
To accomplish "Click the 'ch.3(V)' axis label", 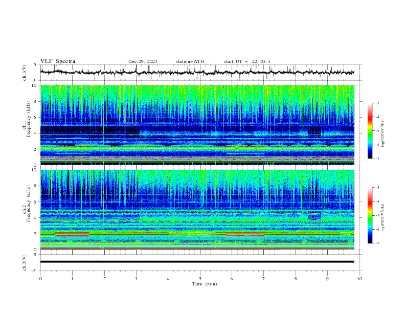I will (x=25, y=262).
